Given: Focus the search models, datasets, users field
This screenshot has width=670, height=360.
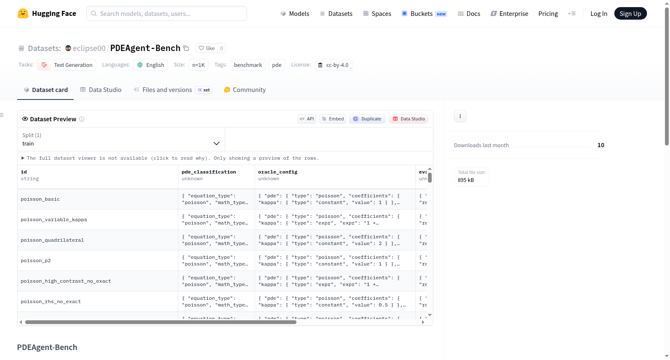Looking at the screenshot, I should [167, 13].
